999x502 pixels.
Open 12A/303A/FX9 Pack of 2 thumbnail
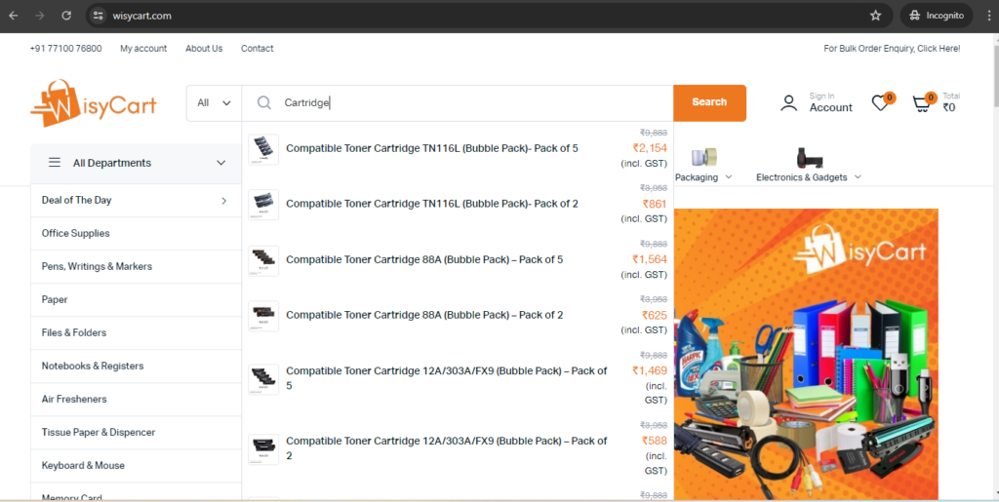pyautogui.click(x=263, y=448)
